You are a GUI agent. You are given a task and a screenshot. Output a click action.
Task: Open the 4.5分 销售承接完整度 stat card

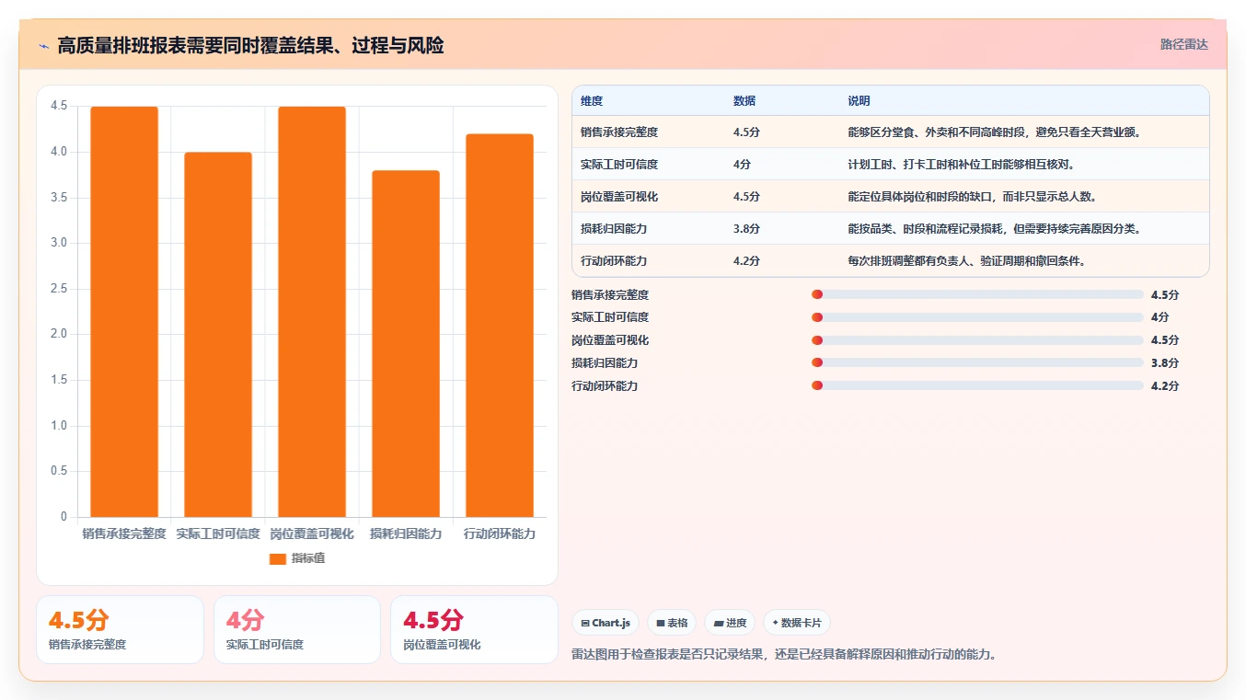click(120, 629)
